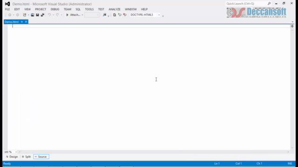Open the VIEW menu
The height and width of the screenshot is (167, 298).
[x=27, y=9]
